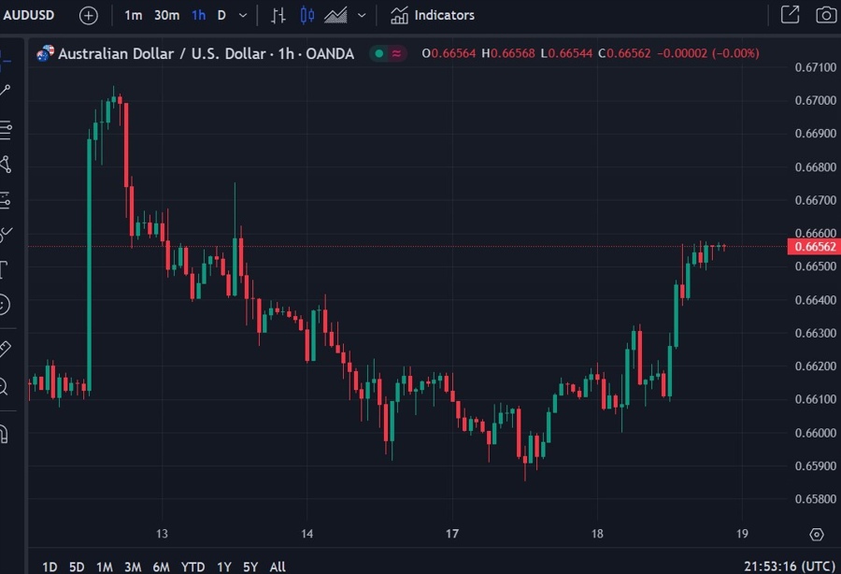Open the chart in popup window icon

(x=790, y=14)
